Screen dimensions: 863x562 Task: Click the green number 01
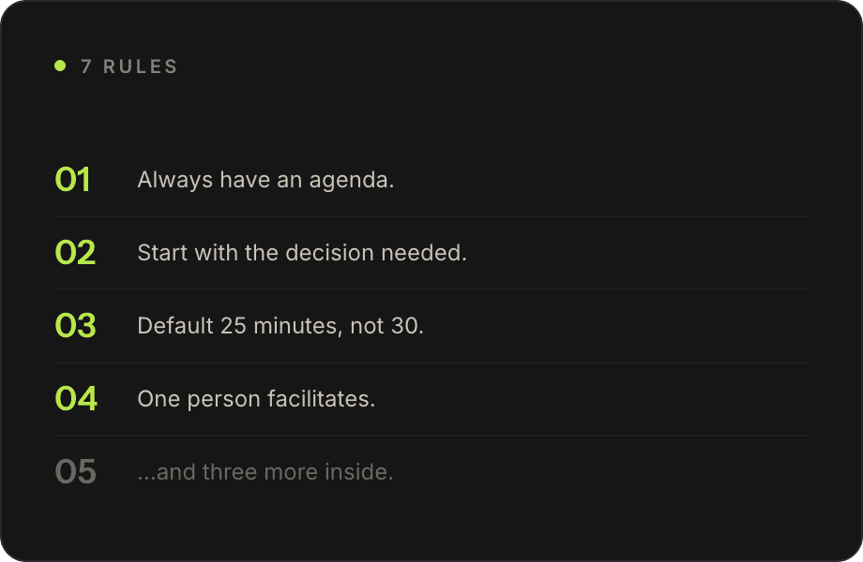coord(72,180)
